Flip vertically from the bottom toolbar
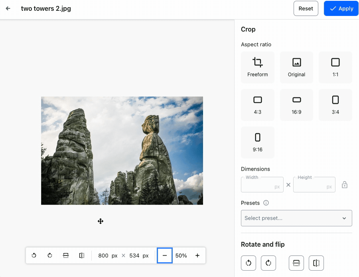Image resolution: width=359 pixels, height=277 pixels. 66,255
